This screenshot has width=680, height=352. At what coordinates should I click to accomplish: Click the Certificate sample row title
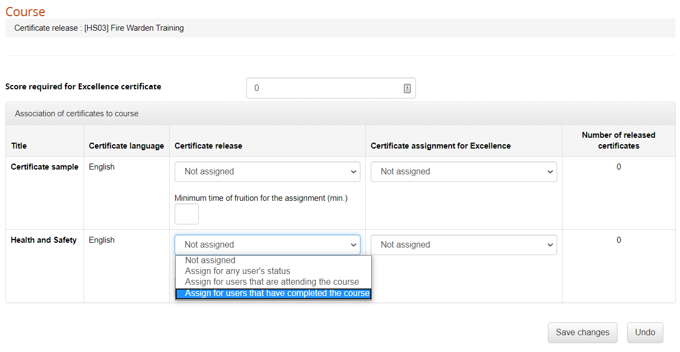click(44, 167)
